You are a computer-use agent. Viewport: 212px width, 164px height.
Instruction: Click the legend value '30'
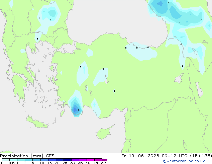coord(73,163)
